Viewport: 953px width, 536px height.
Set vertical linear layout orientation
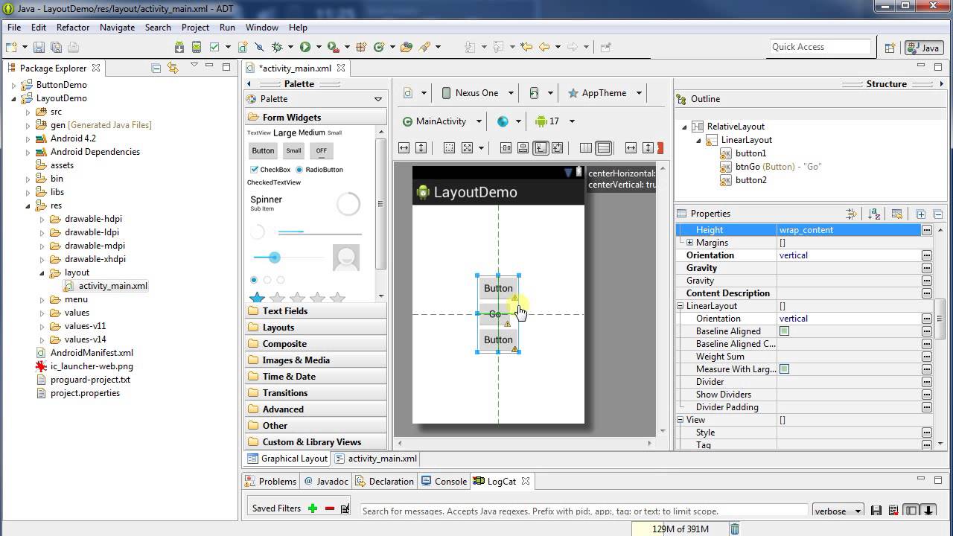click(603, 148)
